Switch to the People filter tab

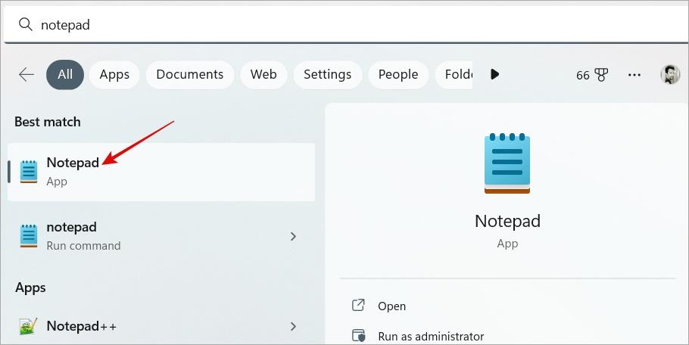point(398,75)
